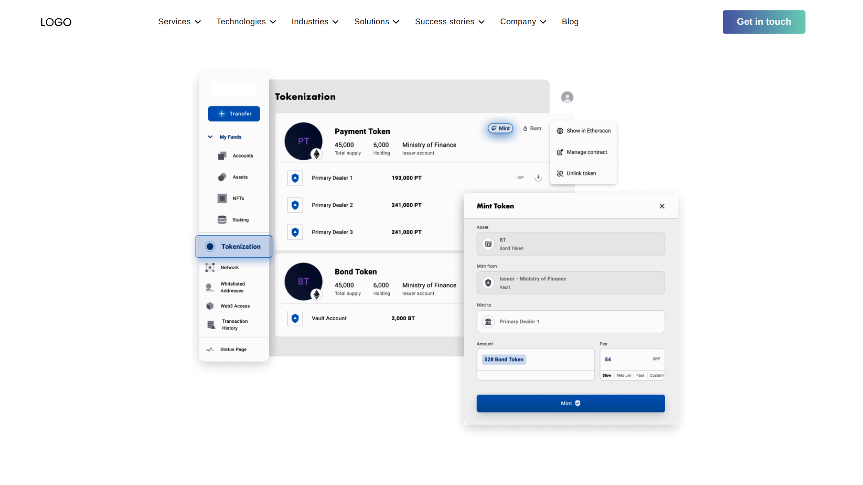Click the shield icon in Mint from field
The image size is (863, 485).
[x=488, y=283]
